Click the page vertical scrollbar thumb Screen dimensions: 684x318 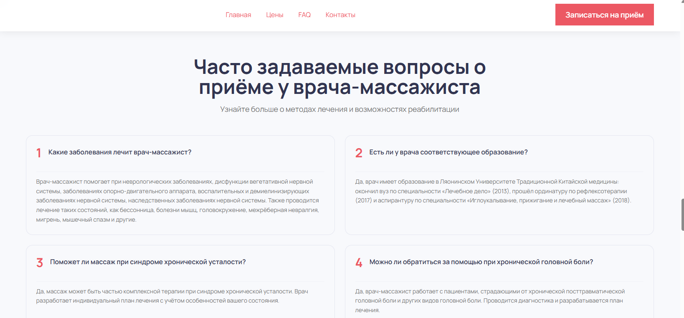[x=682, y=215]
